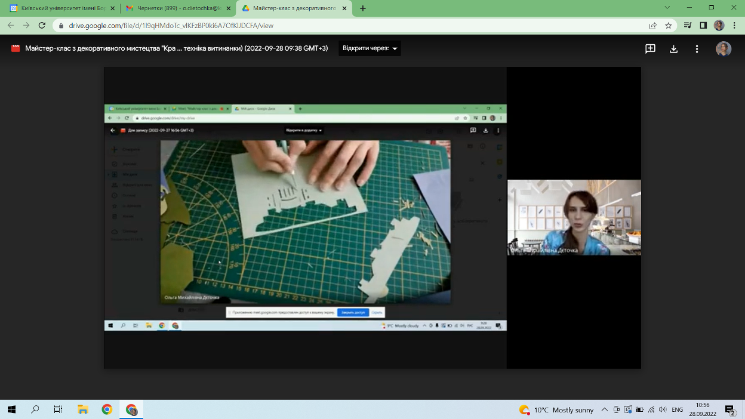Open ENG language switcher in taskbar
The image size is (745, 419).
pyautogui.click(x=677, y=410)
